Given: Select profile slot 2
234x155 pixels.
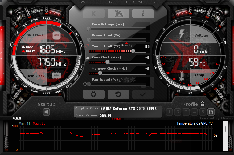Looking at the screenshot, I should click(x=178, y=112).
